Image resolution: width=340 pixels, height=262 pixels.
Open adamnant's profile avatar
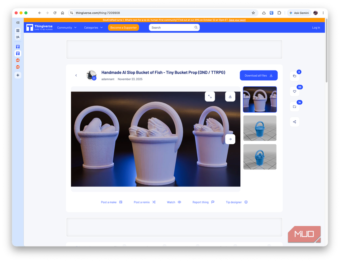point(92,75)
